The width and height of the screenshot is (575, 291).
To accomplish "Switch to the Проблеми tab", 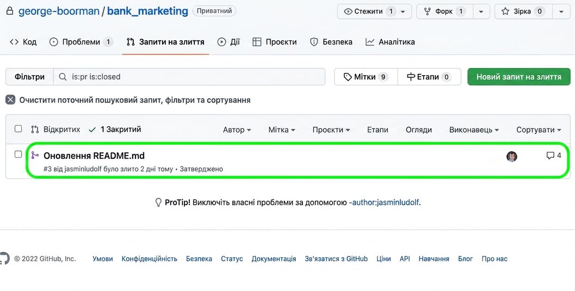I will coord(81,42).
